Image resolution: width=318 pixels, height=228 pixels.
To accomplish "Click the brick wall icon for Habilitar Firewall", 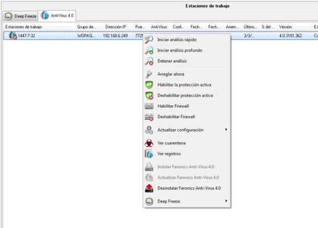I will click(x=149, y=106).
